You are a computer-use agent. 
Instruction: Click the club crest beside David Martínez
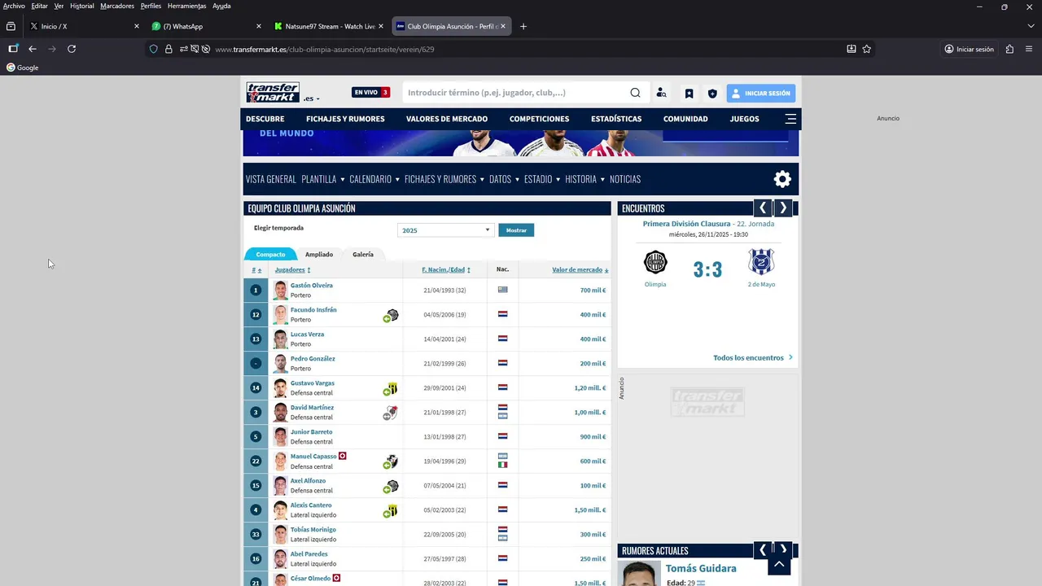coord(391,413)
